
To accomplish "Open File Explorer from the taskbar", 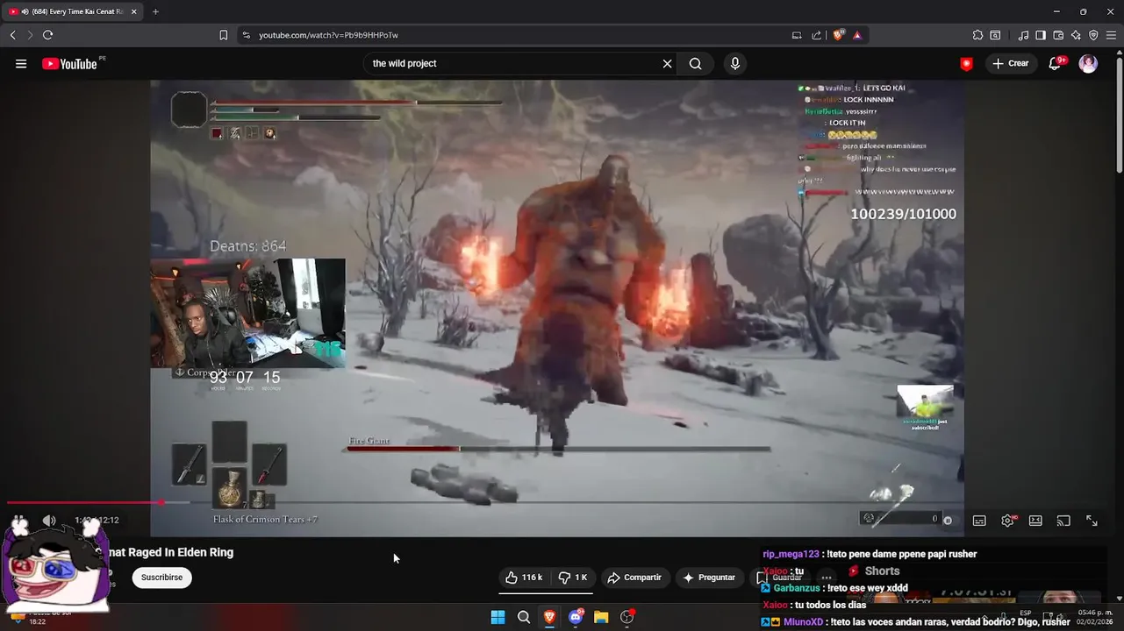I will [x=601, y=617].
